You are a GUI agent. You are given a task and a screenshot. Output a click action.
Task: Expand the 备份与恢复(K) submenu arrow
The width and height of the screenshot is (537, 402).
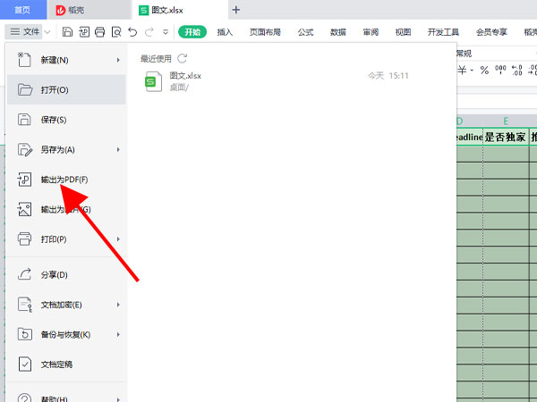coord(118,334)
